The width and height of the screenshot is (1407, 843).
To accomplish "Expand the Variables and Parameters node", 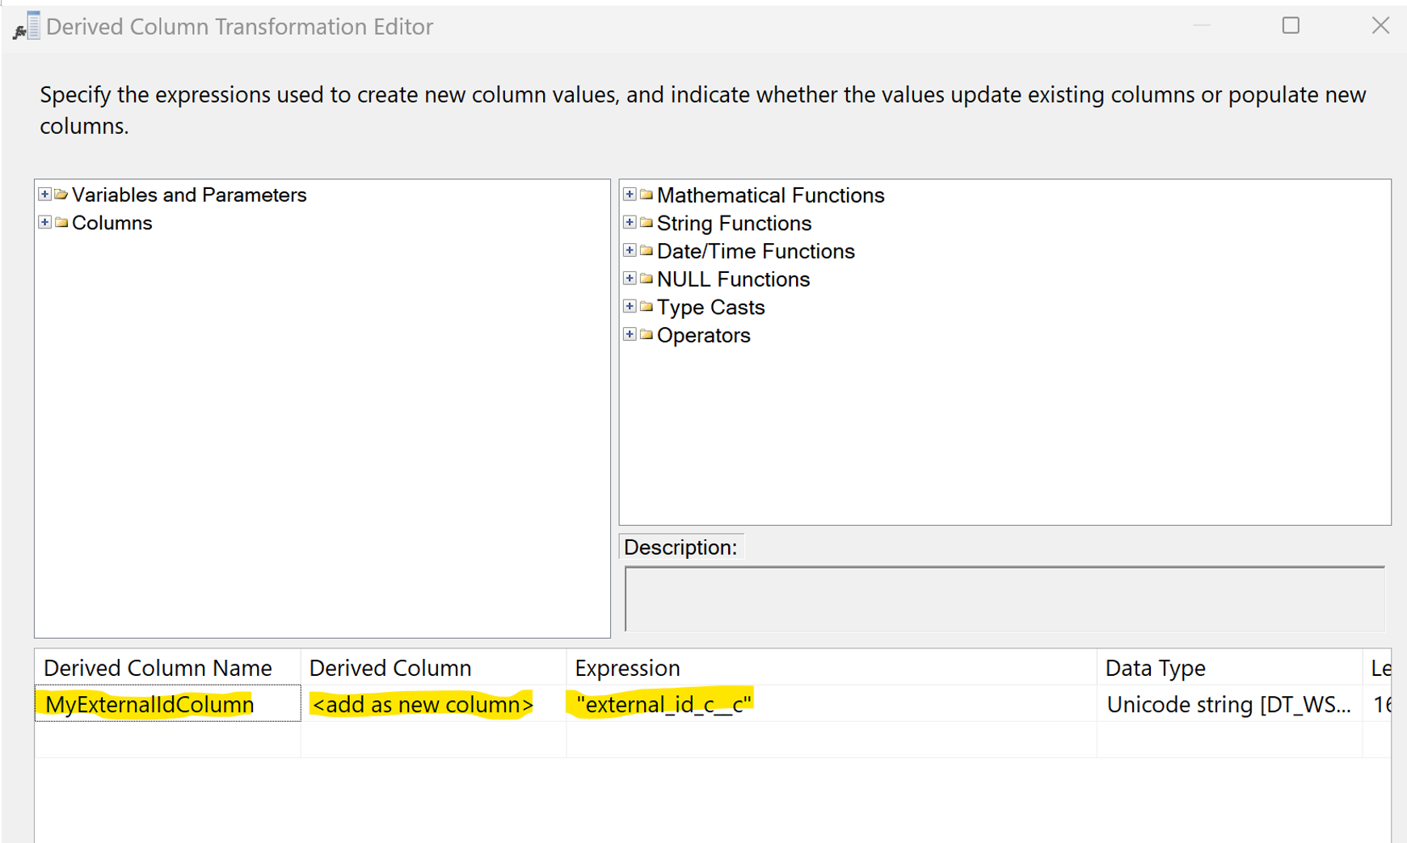I will tap(45, 195).
